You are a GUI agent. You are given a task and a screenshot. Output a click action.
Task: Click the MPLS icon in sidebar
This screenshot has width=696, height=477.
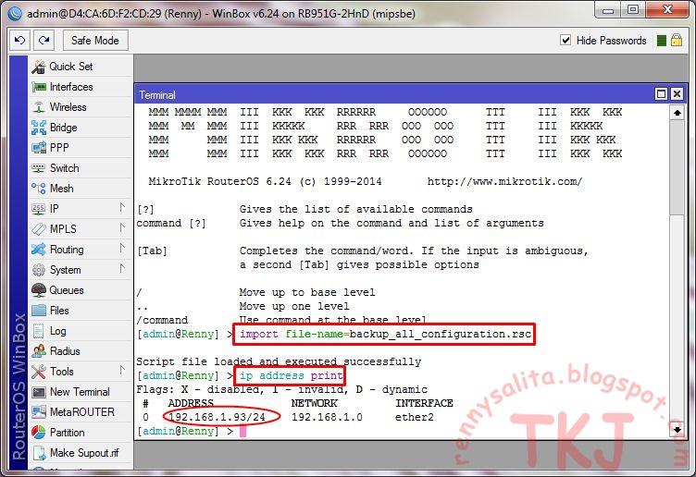pos(39,229)
